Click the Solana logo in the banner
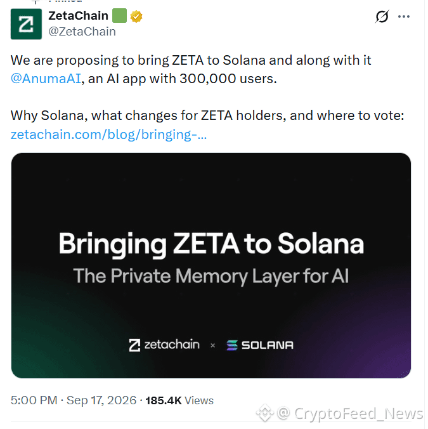This screenshot has height=429, width=428. pyautogui.click(x=260, y=345)
